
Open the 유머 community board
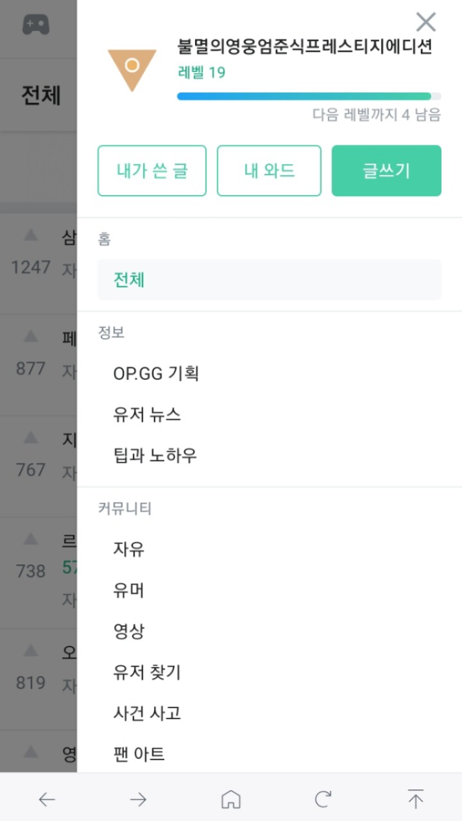[128, 590]
